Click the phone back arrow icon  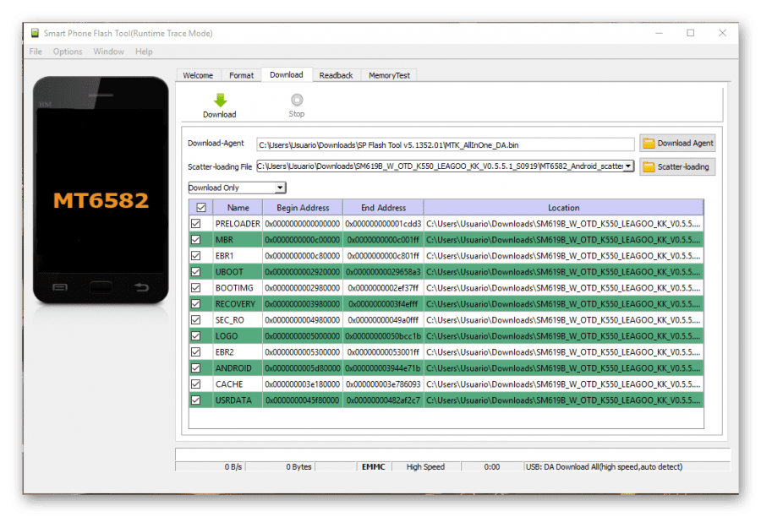[x=141, y=287]
